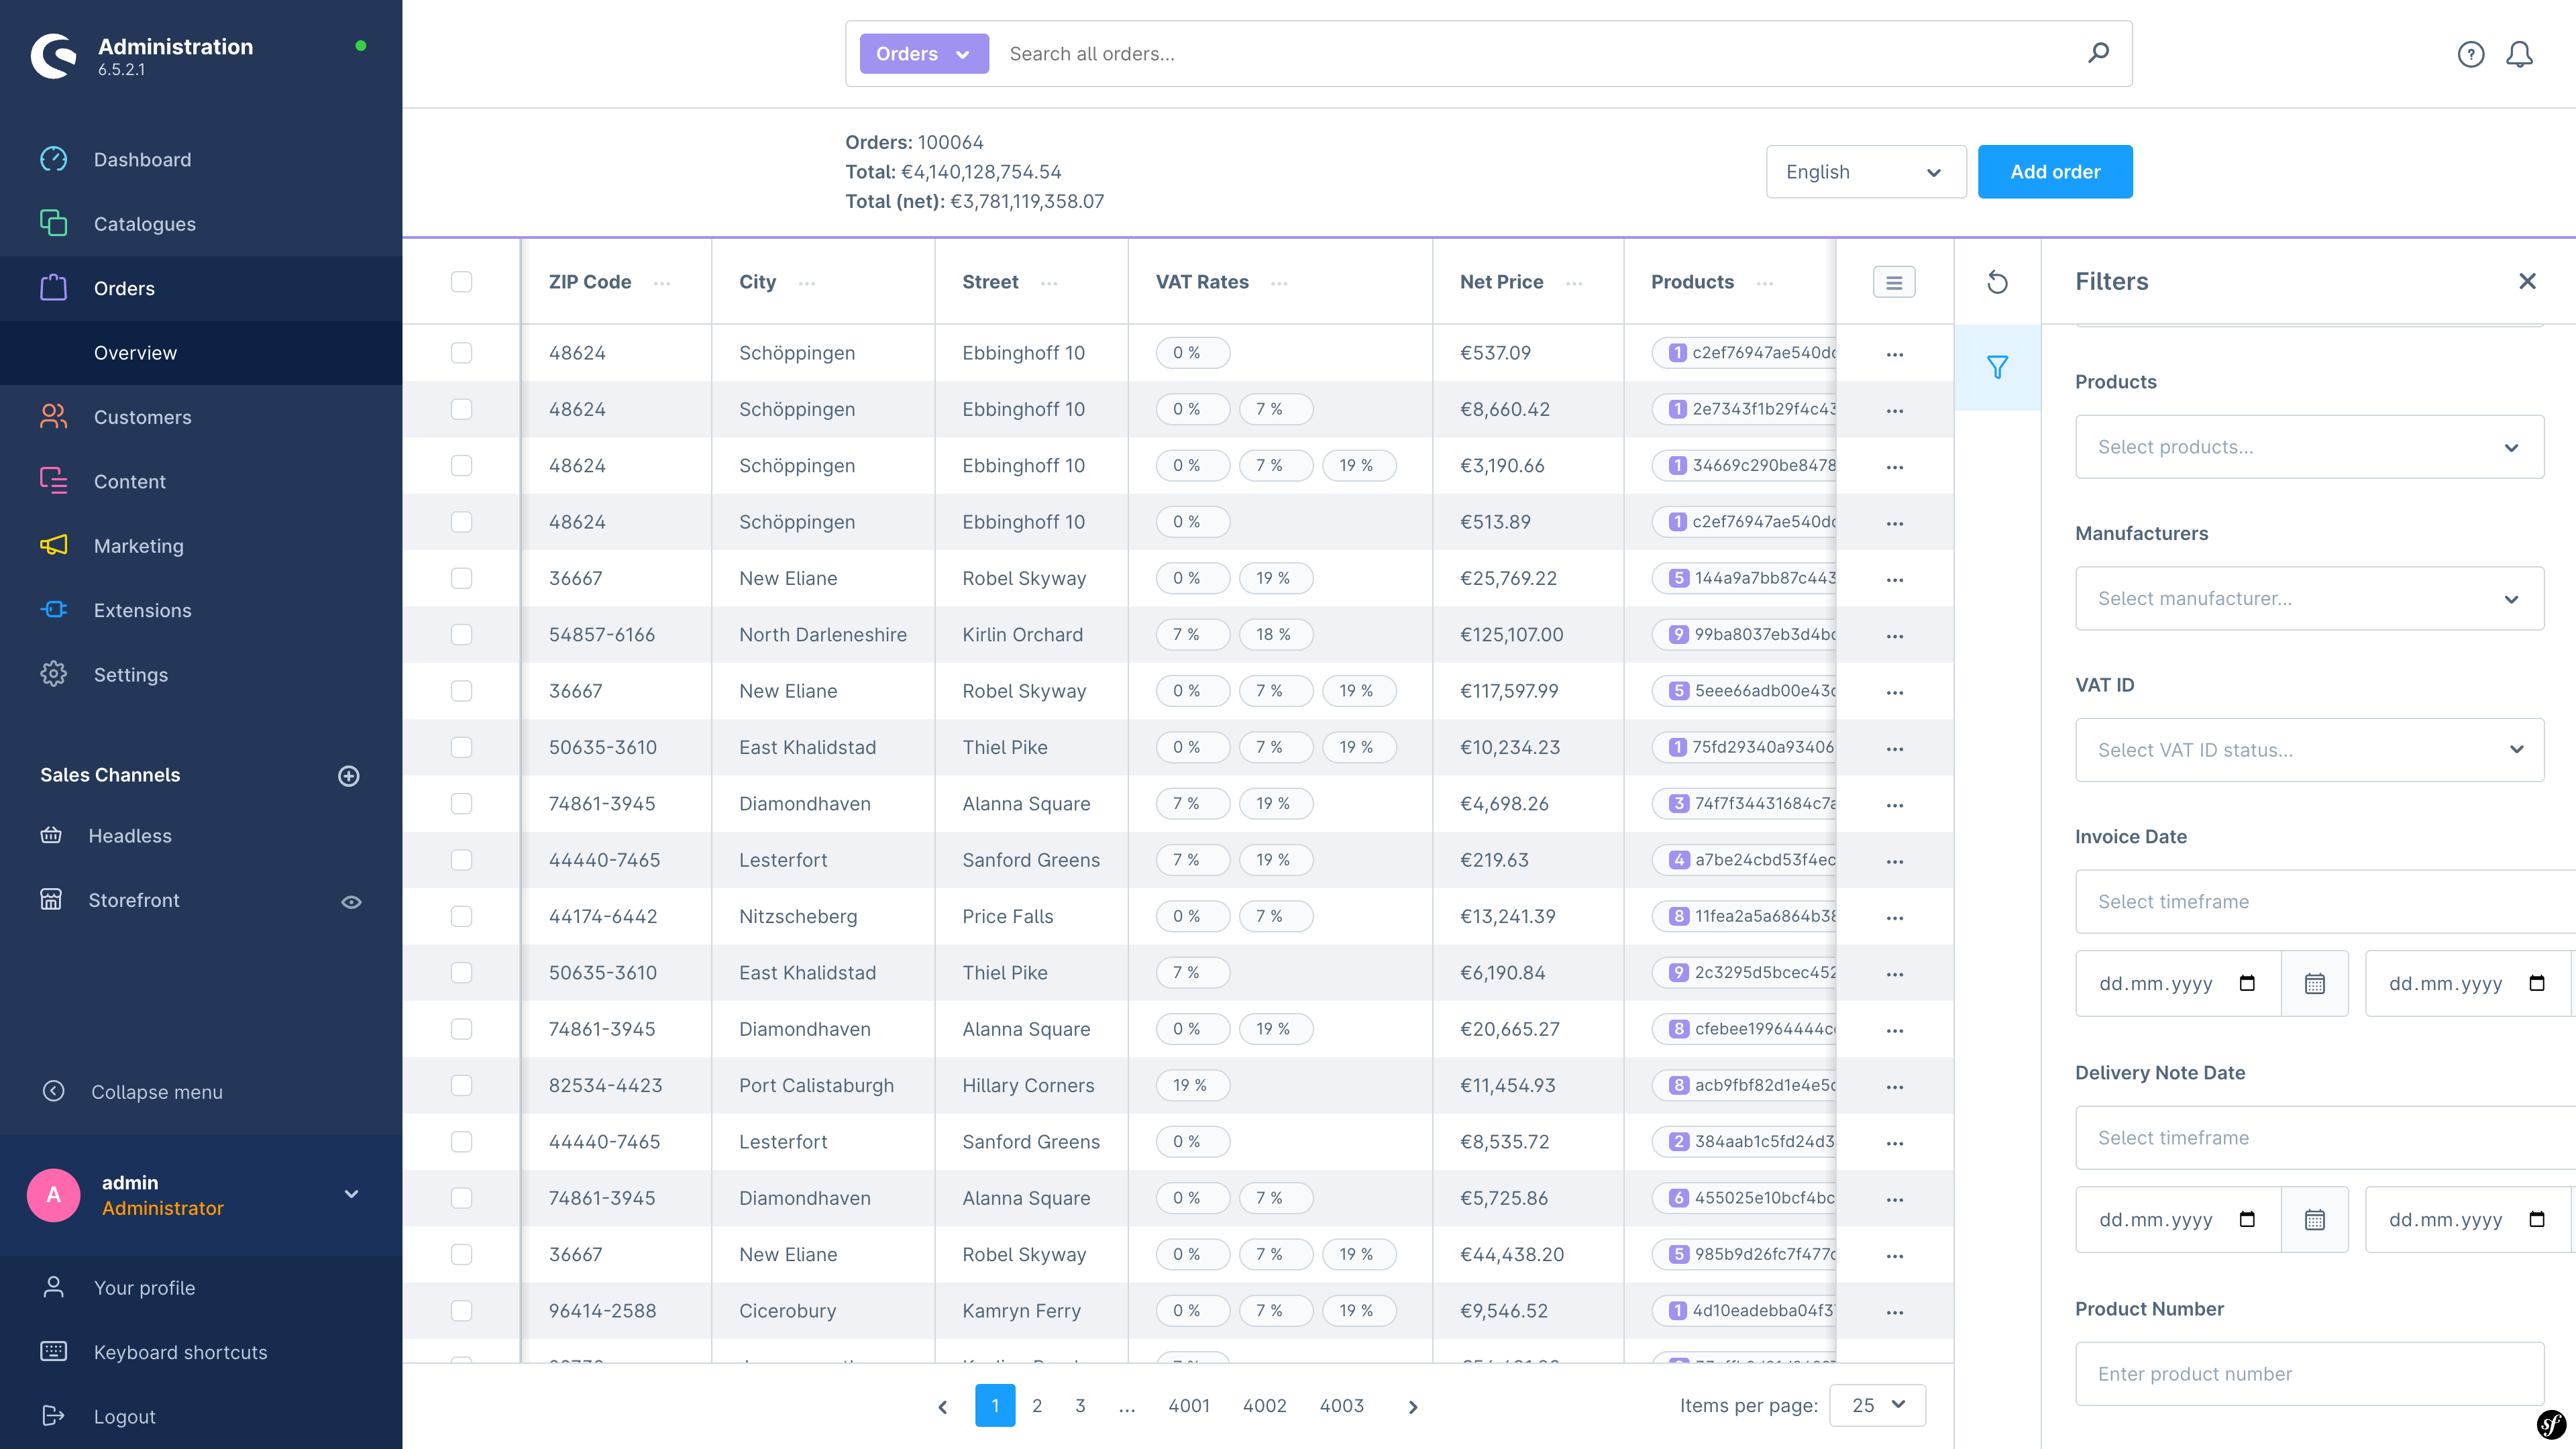2576x1449 pixels.
Task: Open the grid column settings list icon
Action: [1894, 282]
